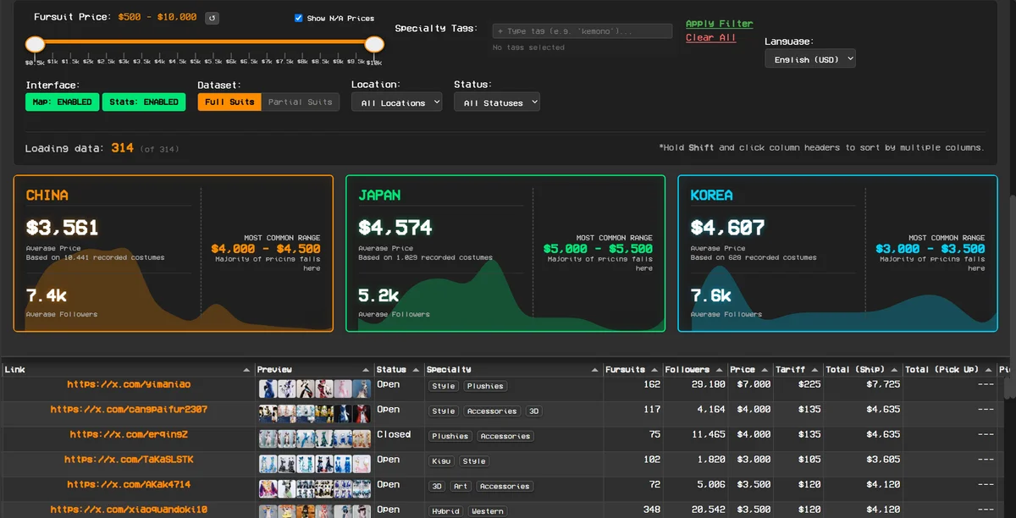
Task: Click the 3D tag in cangpaifur2307 row
Action: pyautogui.click(x=533, y=411)
